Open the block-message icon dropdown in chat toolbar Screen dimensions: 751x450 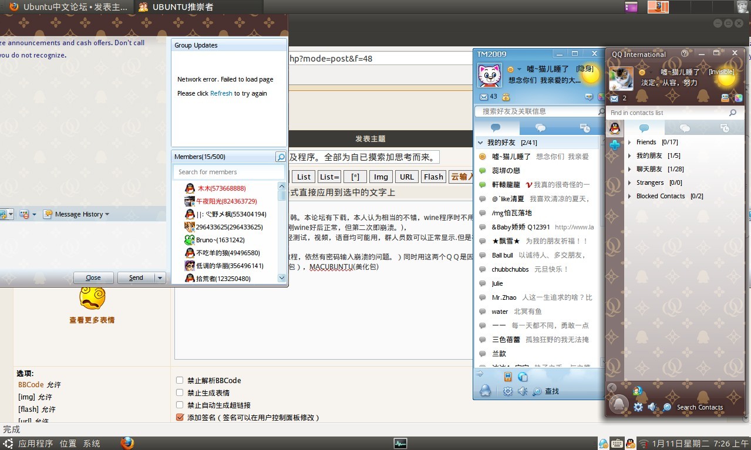(34, 215)
